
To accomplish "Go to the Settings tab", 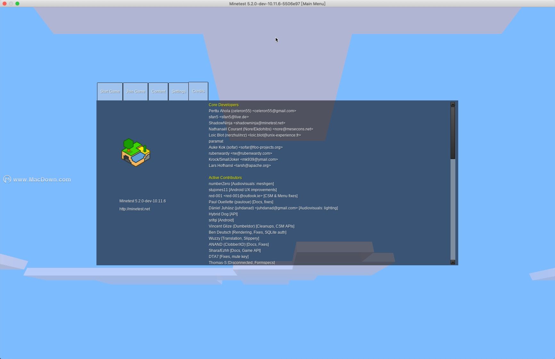I will [178, 91].
